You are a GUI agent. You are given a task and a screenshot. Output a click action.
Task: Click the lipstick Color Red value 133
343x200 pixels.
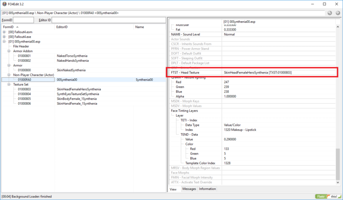coord(226,149)
